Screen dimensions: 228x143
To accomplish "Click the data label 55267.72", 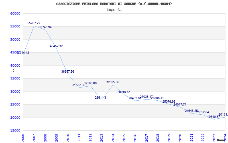I will (x=34, y=23).
